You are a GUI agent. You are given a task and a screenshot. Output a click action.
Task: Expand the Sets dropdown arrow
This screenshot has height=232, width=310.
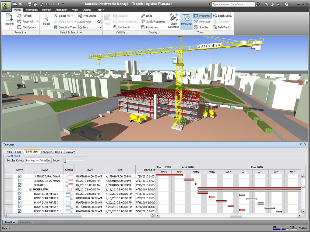[100, 27]
